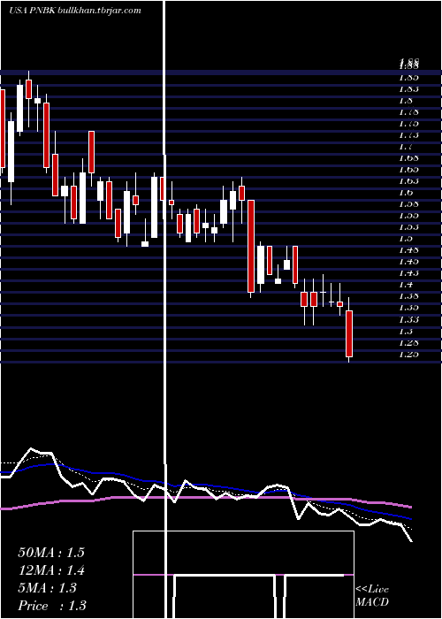The height and width of the screenshot is (619, 442).
Task: Click the 'USA PNBK bullkhan.tbrjar.com' title text
Action: pyautogui.click(x=75, y=11)
